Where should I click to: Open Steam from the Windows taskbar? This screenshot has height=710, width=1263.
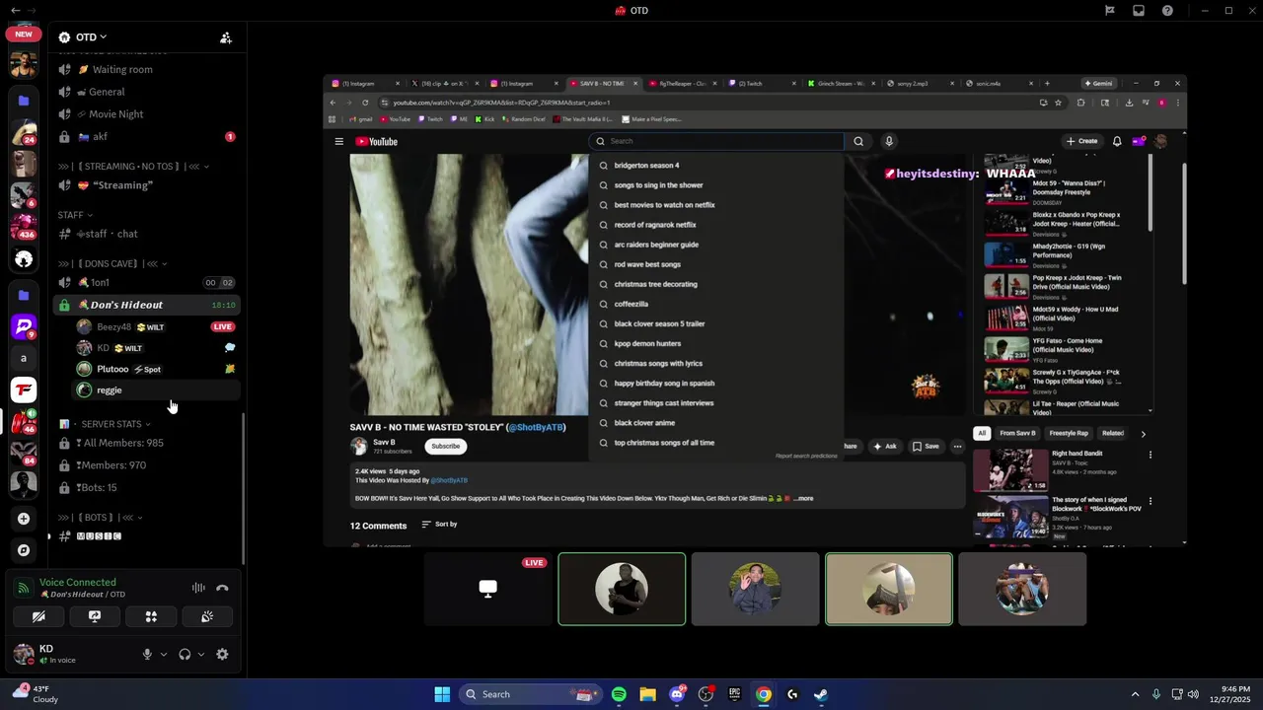(821, 694)
